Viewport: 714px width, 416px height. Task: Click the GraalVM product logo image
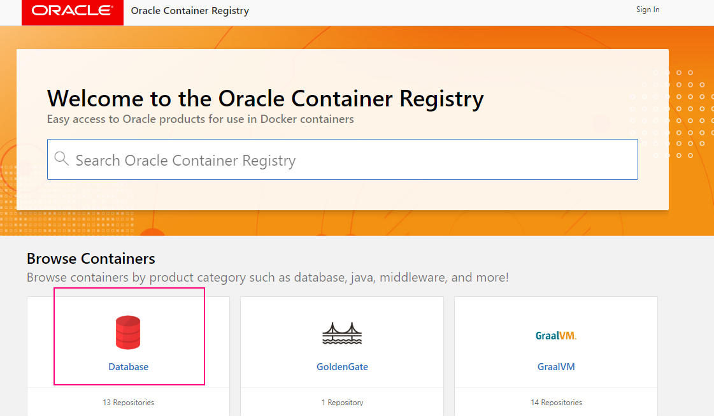click(x=555, y=336)
